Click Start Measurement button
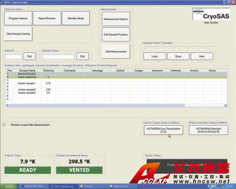This screenshot has height=189, width=236. (x=116, y=51)
